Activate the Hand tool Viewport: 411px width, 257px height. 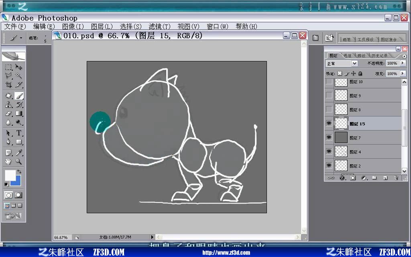click(x=8, y=161)
